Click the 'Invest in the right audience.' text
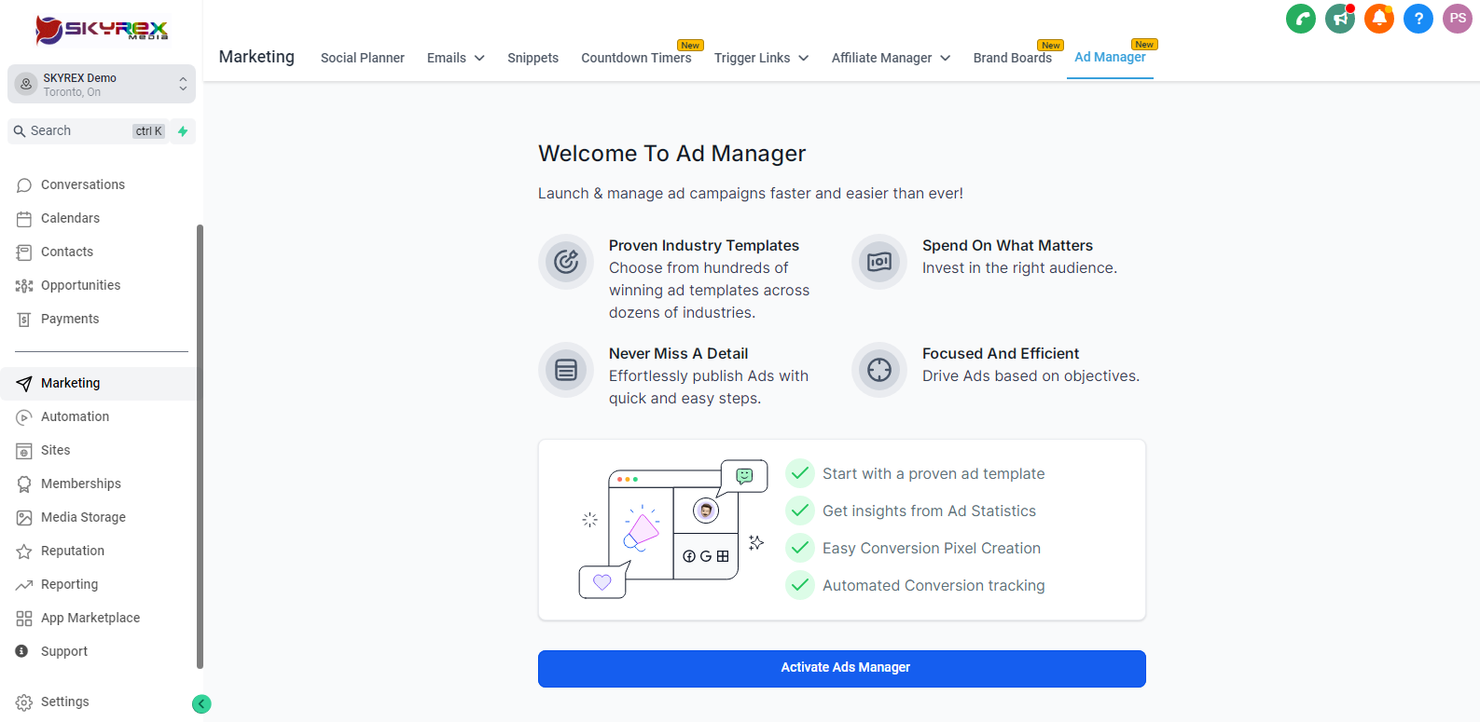 point(1019,268)
